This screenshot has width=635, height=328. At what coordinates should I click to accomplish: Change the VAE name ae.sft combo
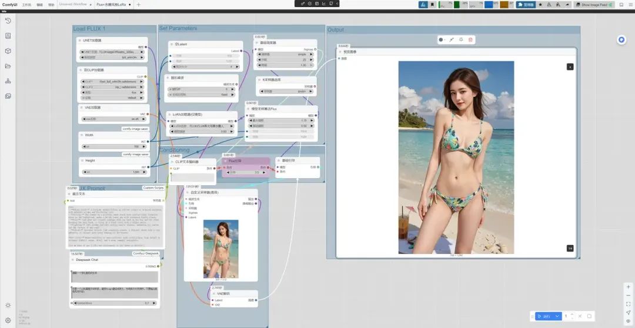pos(113,119)
